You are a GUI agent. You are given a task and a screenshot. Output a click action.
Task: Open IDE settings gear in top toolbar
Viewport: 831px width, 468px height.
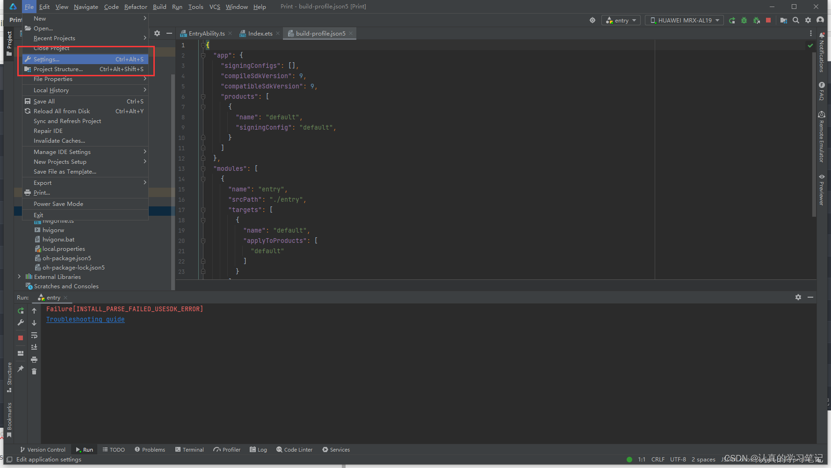(x=808, y=21)
